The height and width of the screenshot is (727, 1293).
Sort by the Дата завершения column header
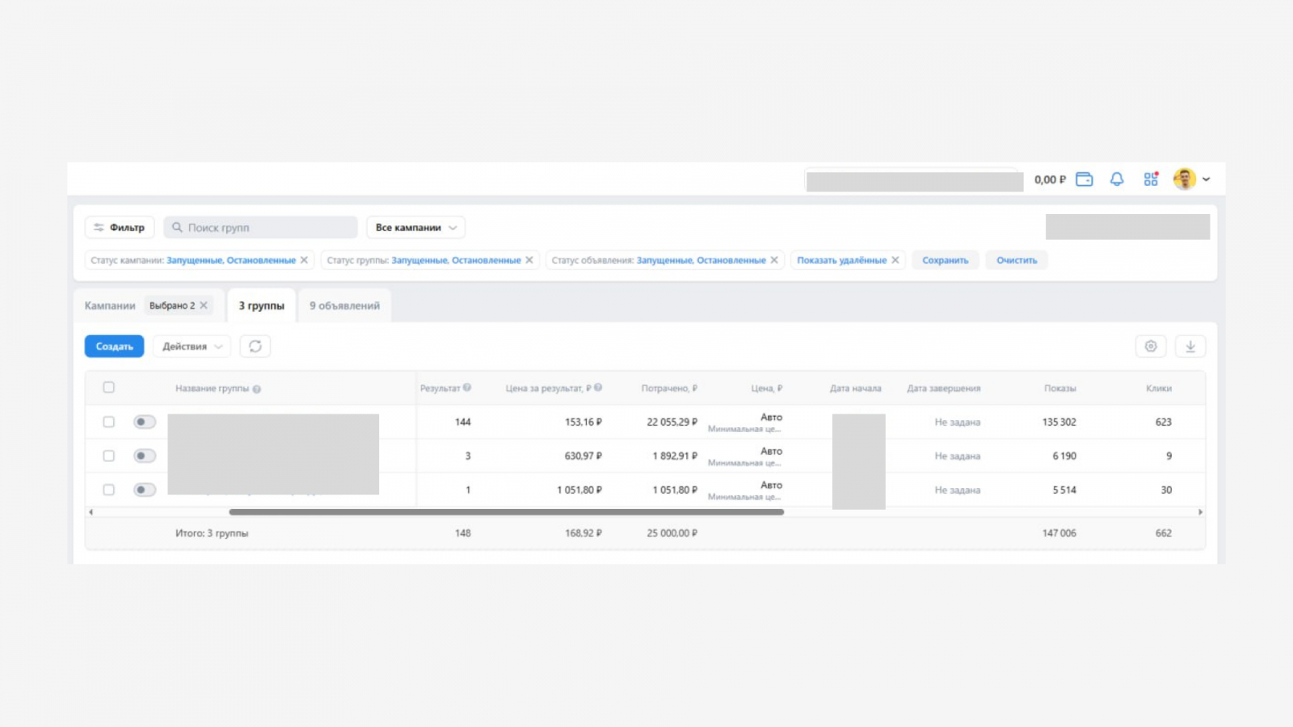pos(944,389)
